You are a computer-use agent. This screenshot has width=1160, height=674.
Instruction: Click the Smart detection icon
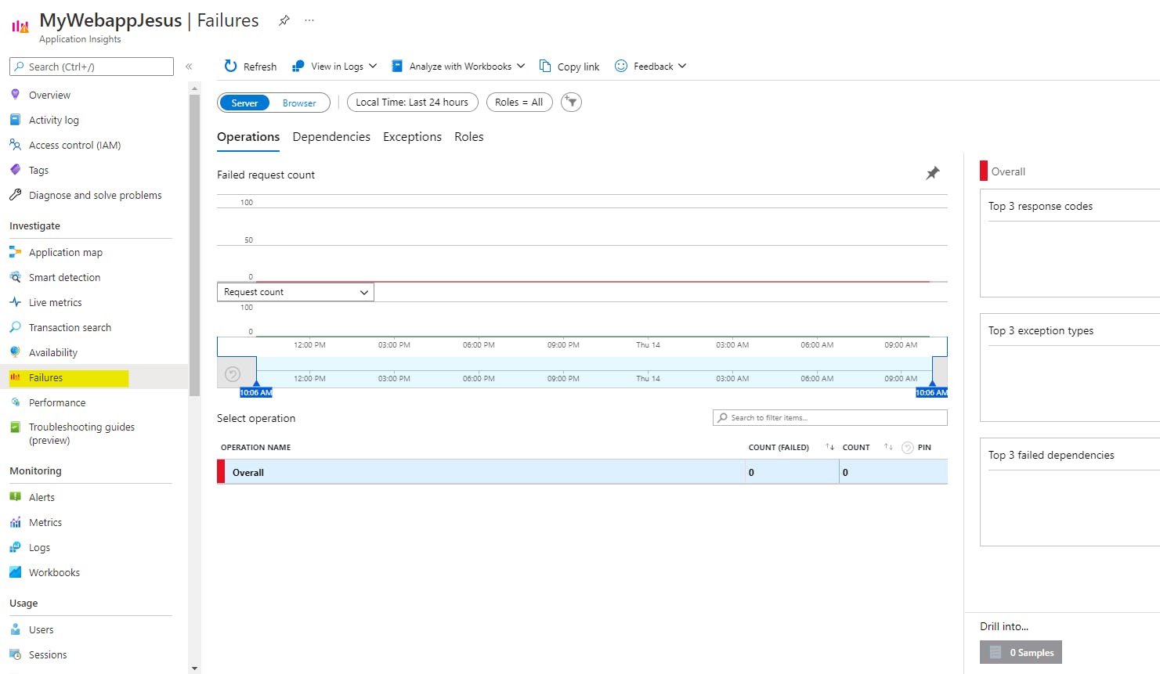pos(15,277)
